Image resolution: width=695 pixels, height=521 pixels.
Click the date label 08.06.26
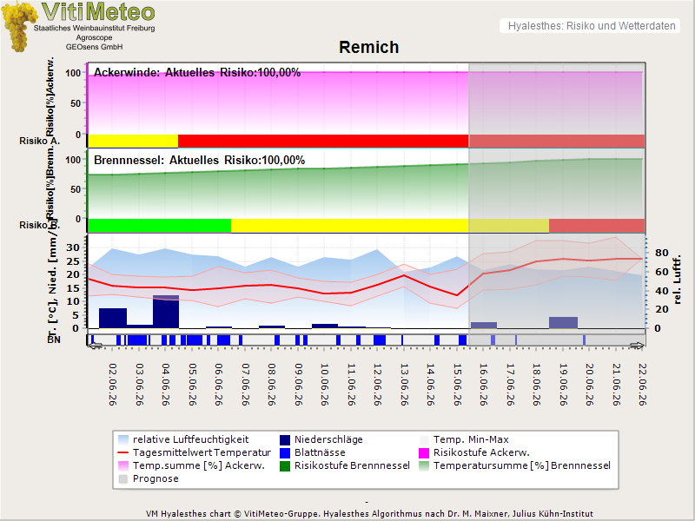click(x=272, y=385)
